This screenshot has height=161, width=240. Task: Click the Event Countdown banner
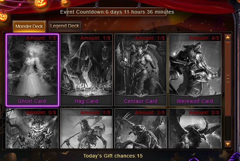(117, 12)
